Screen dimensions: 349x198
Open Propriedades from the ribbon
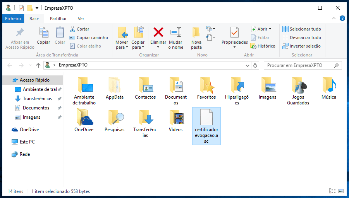click(x=235, y=36)
